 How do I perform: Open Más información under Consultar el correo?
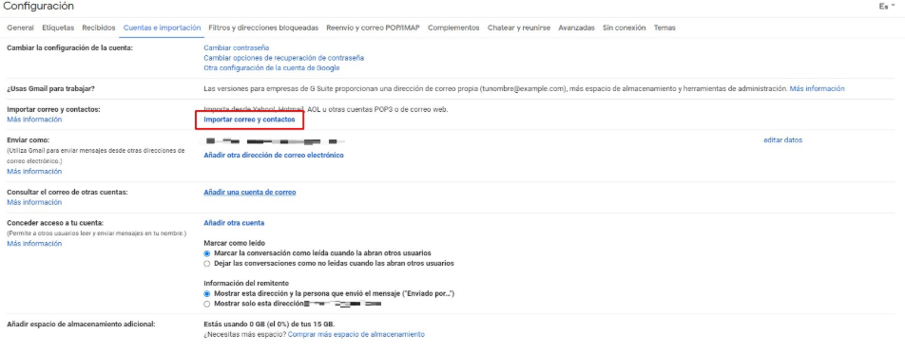(x=34, y=202)
